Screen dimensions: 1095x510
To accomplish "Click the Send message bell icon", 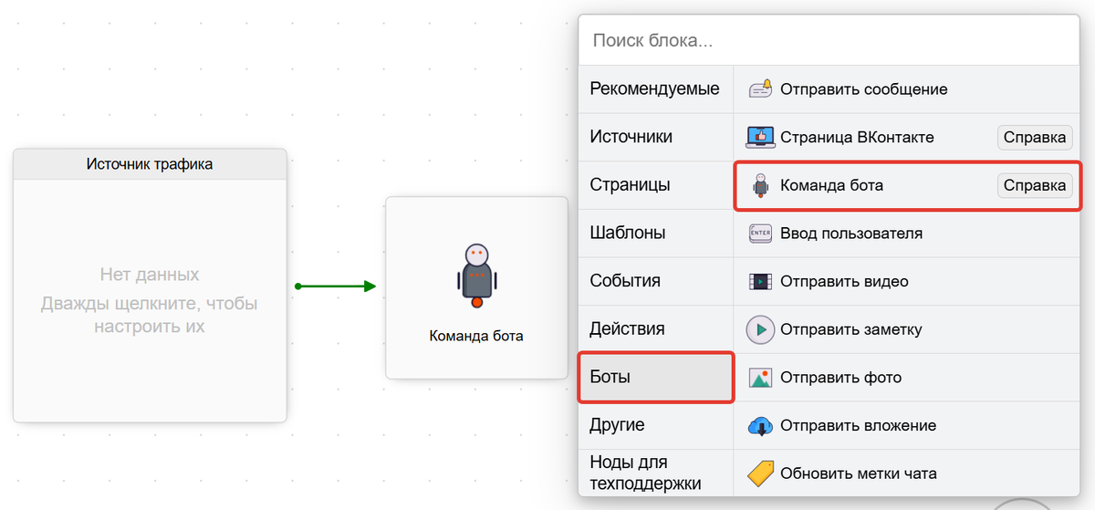I will (x=761, y=88).
